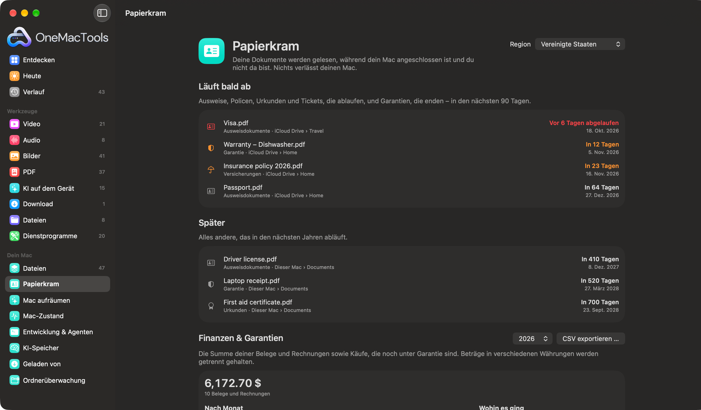701x410 pixels.
Task: Select the Audio waveform icon
Action: pos(14,140)
